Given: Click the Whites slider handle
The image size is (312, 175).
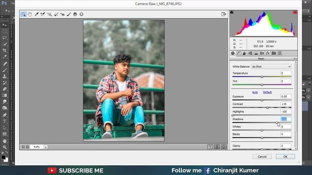Looking at the screenshot, I should click(x=262, y=130).
